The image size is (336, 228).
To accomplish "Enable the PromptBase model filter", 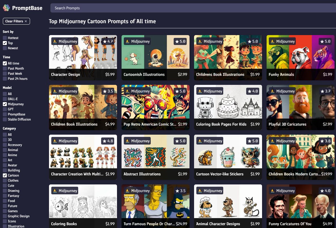I will coord(5,115).
